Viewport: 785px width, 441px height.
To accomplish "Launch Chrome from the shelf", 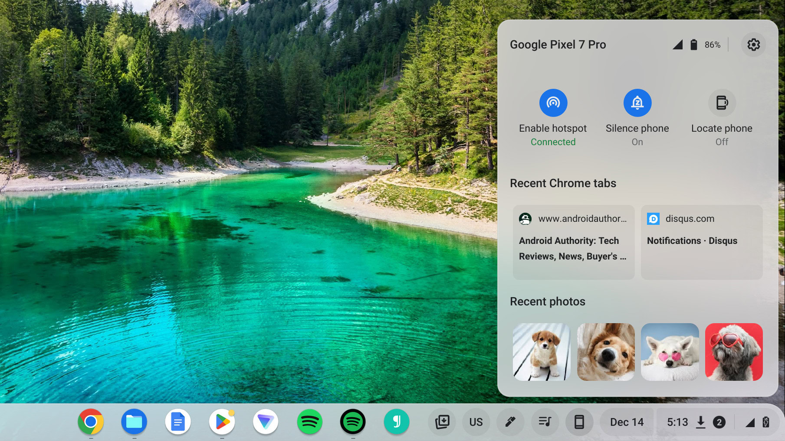I will tap(91, 422).
